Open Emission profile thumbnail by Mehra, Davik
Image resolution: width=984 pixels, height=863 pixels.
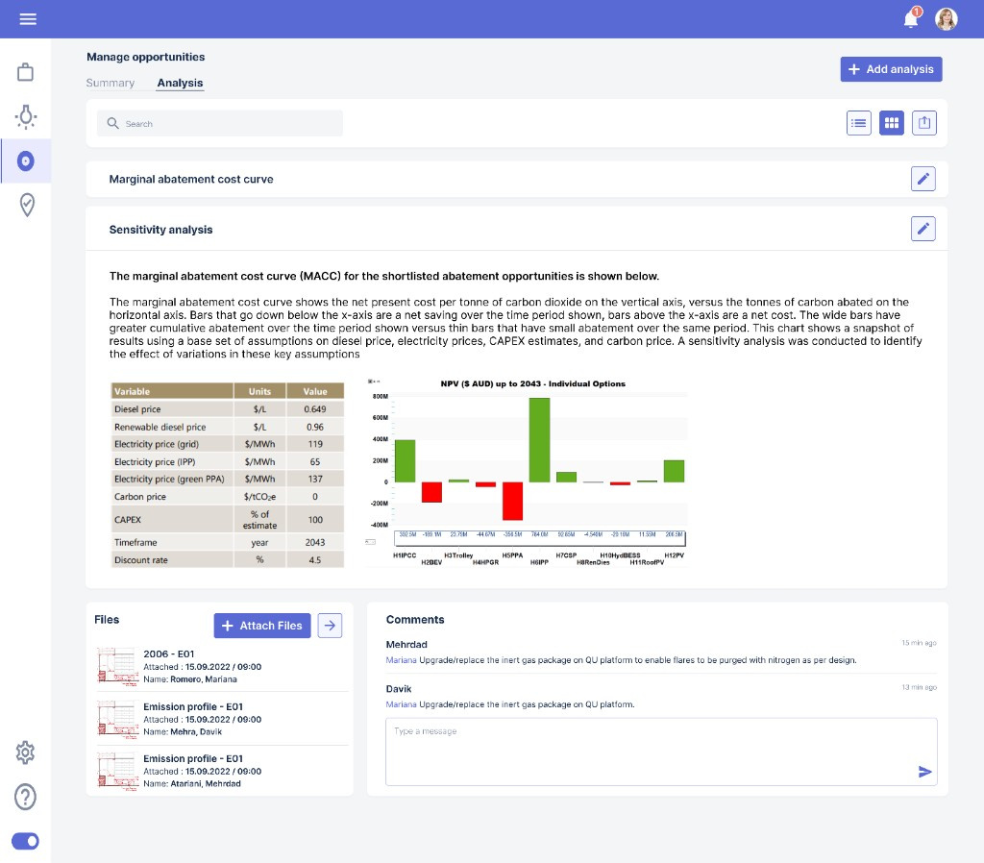[x=118, y=719]
